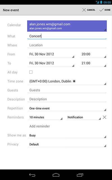Open the calendar account selector alan.jones.wm@gmail.com
The width and height of the screenshot is (112, 180).
[x=67, y=26]
